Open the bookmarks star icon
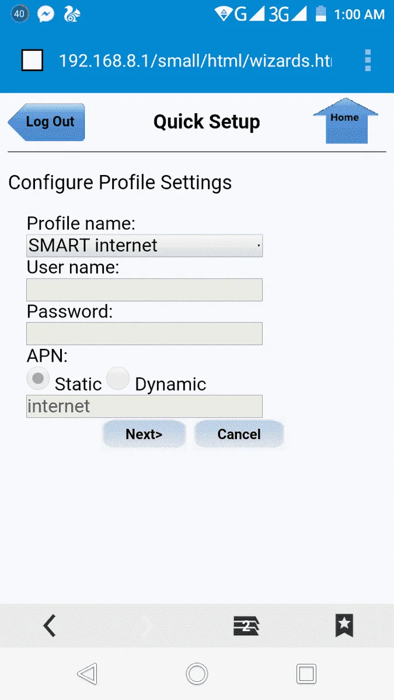The width and height of the screenshot is (394, 700). click(344, 626)
